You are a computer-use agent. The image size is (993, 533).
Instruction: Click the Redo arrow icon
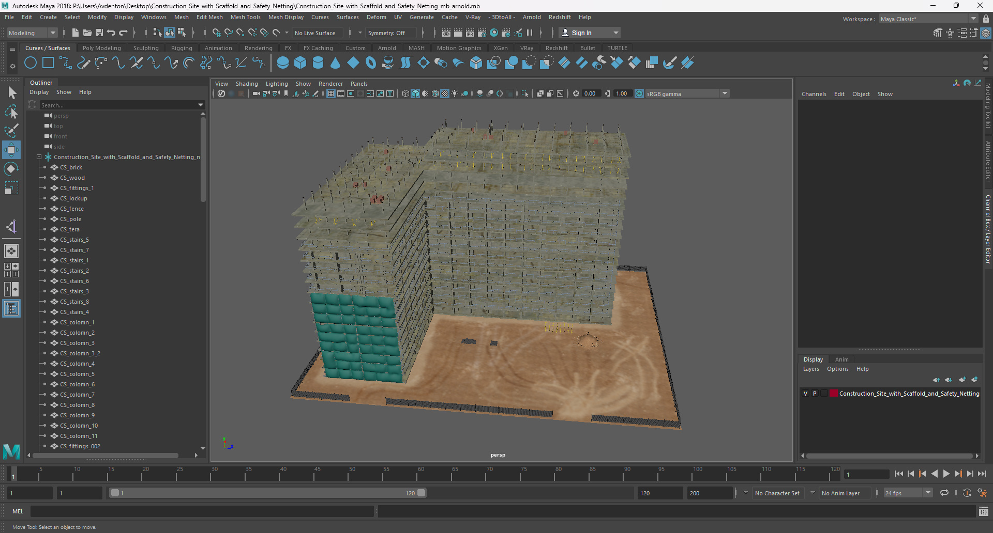tap(123, 33)
